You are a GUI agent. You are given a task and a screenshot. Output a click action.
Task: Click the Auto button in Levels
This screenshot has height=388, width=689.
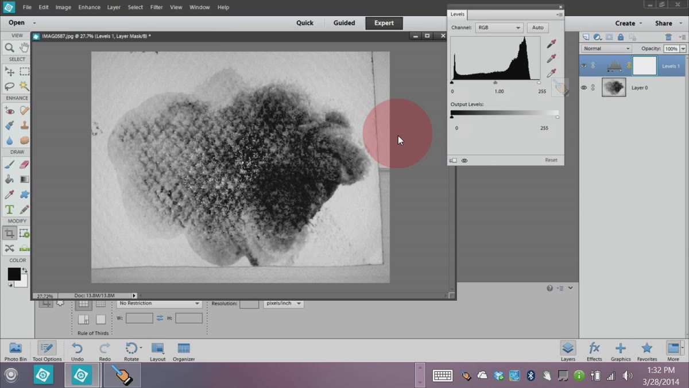coord(537,28)
